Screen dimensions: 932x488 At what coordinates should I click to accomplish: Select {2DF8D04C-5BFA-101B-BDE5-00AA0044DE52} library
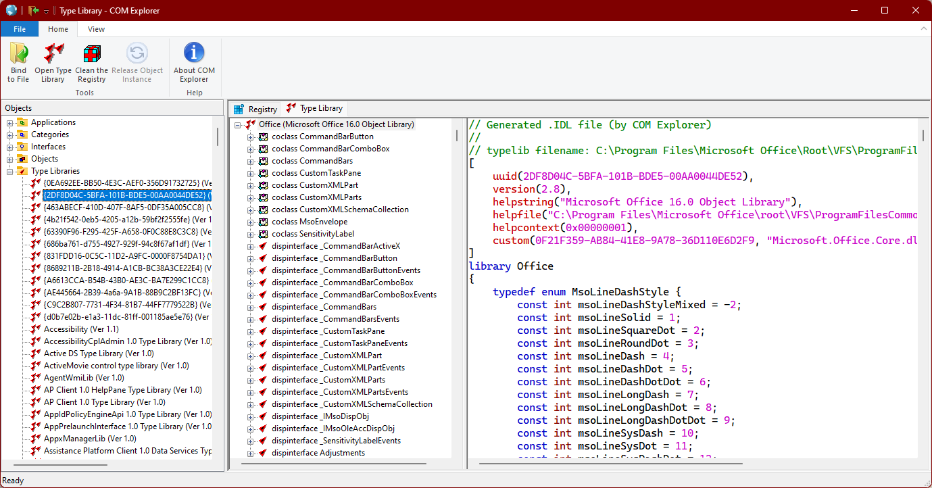(127, 195)
